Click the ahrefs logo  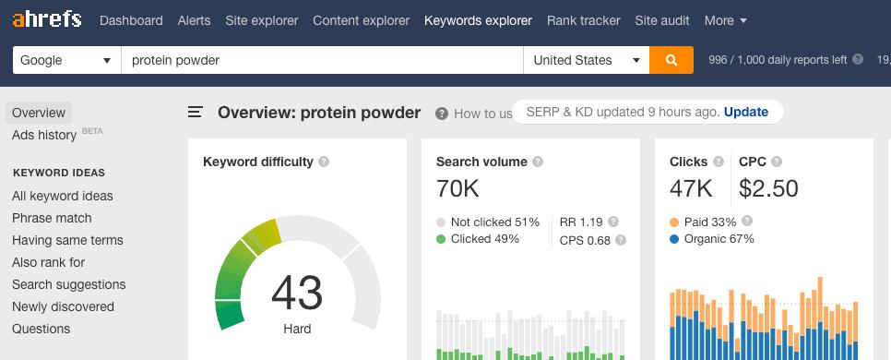pyautogui.click(x=47, y=20)
